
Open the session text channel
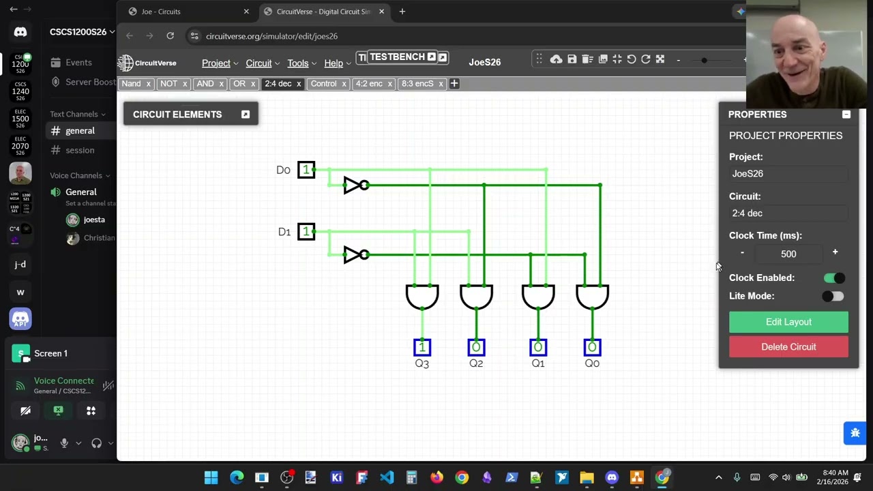[x=80, y=150]
